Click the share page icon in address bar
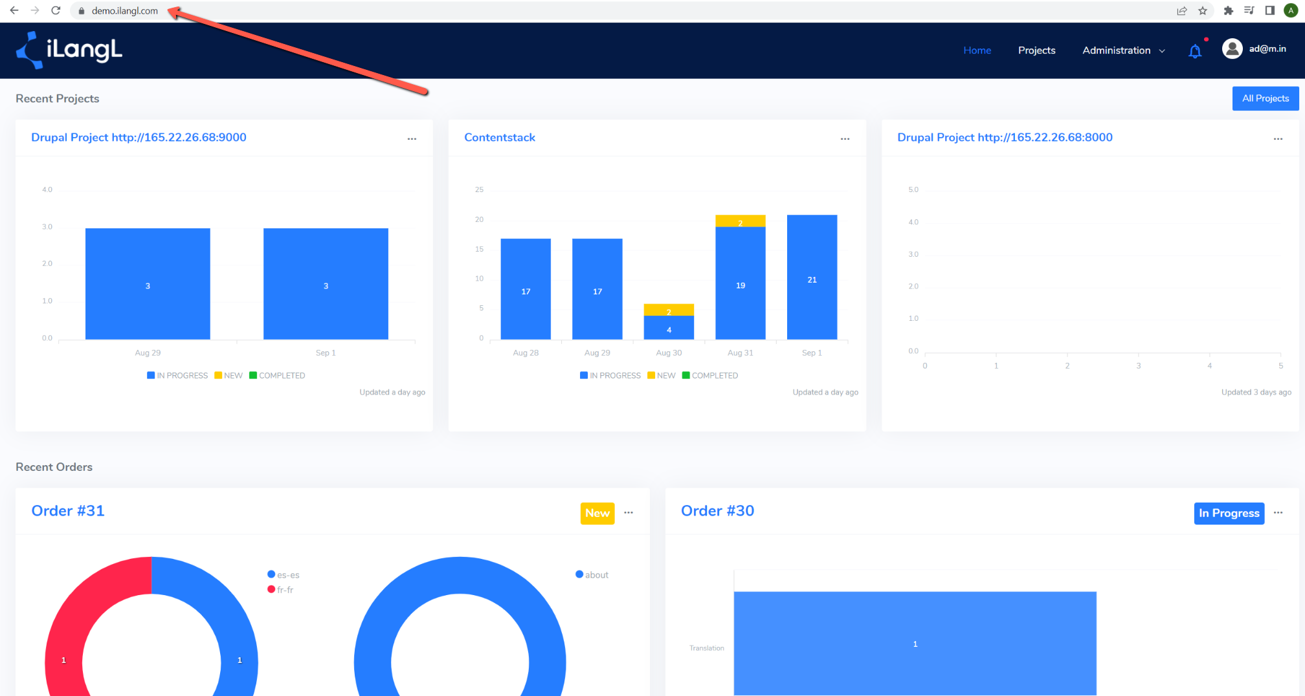This screenshot has width=1305, height=696. pyautogui.click(x=1182, y=10)
